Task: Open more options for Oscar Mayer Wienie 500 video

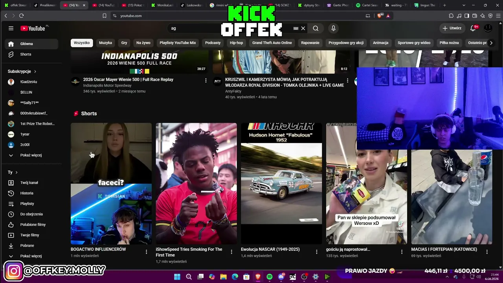Action: point(206,81)
